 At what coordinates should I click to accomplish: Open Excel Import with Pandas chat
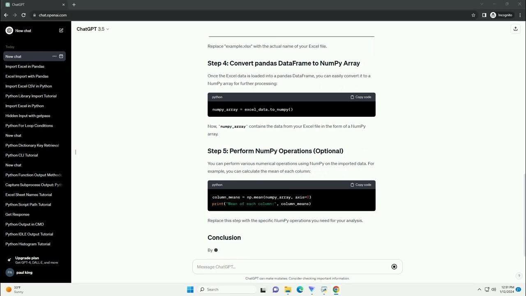35,76
